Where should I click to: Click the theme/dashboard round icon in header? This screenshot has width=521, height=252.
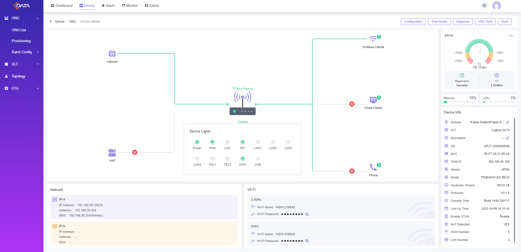pos(484,5)
